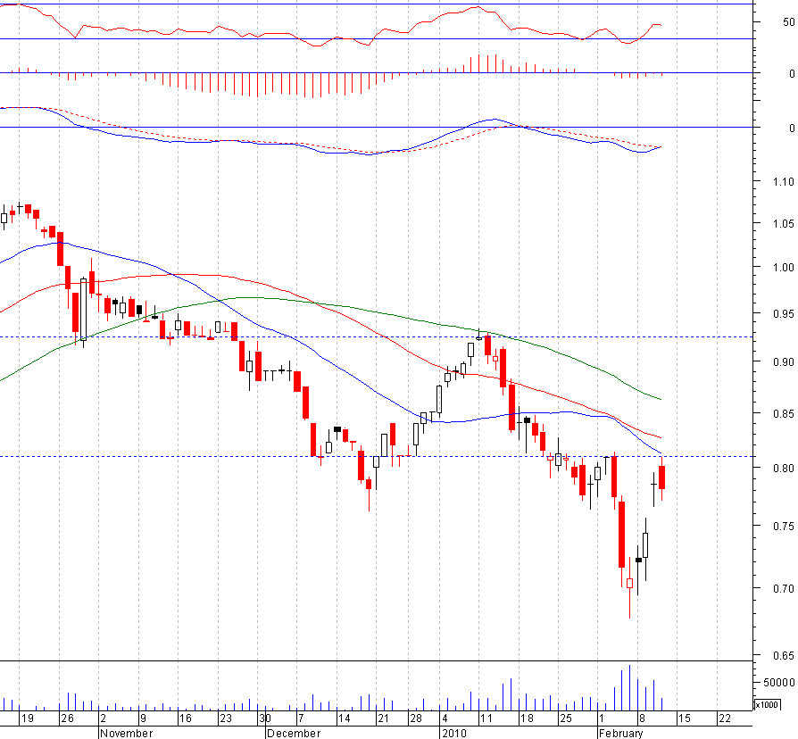Screen dimensions: 798x739
Task: Click the 50000 volume axis label
Action: pos(779,683)
